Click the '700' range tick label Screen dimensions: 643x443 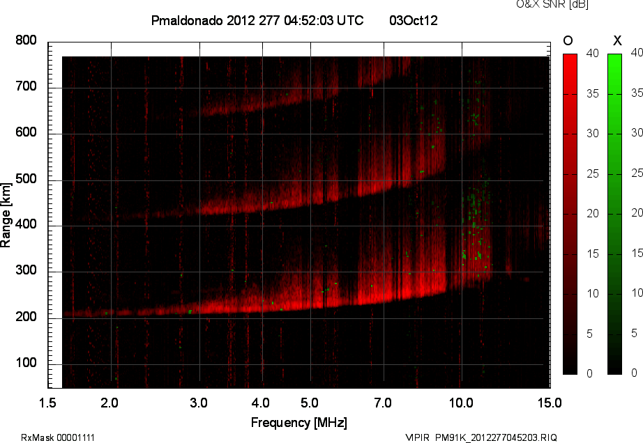27,86
